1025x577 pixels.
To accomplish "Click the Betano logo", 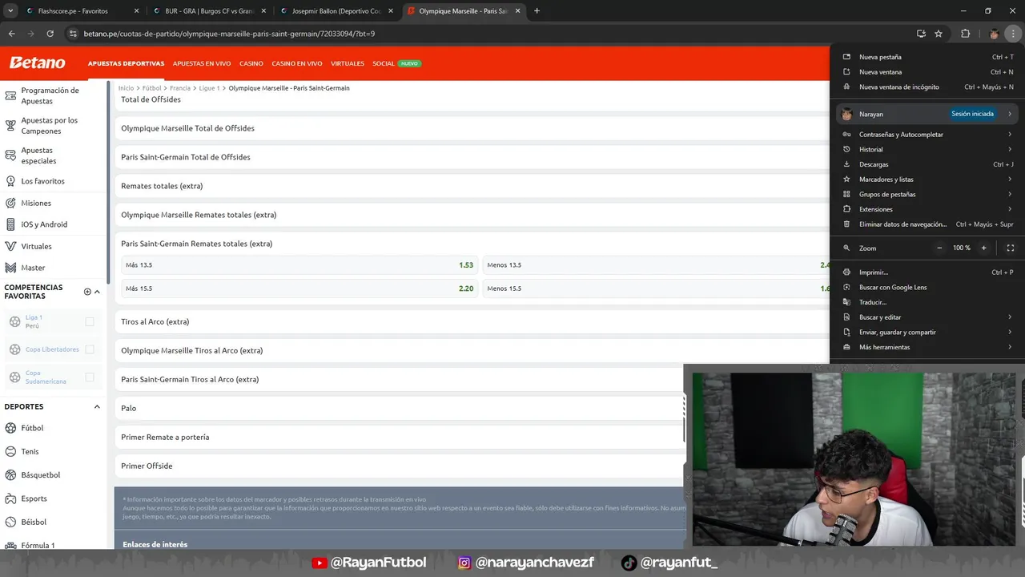I will coord(37,63).
